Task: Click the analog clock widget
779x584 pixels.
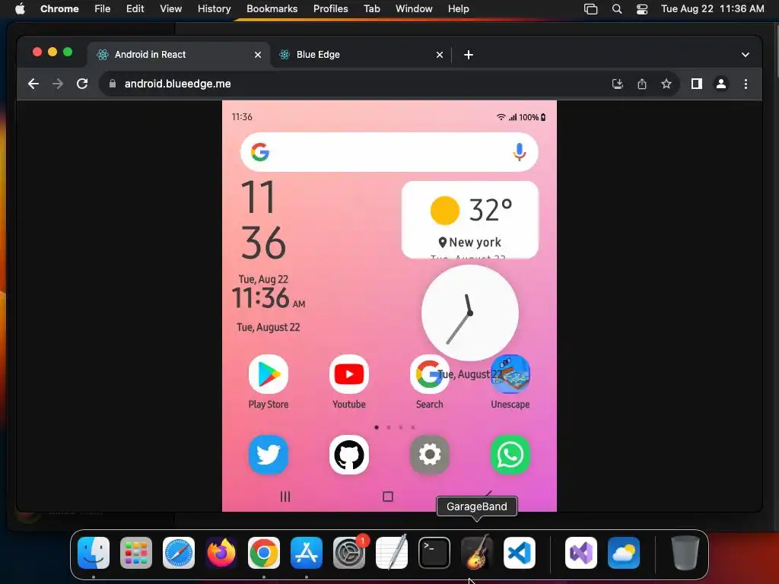Action: click(x=470, y=313)
